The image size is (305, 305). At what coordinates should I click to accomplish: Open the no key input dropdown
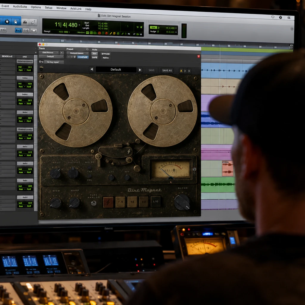coord(54,62)
